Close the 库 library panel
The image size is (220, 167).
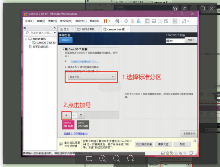click(x=55, y=28)
